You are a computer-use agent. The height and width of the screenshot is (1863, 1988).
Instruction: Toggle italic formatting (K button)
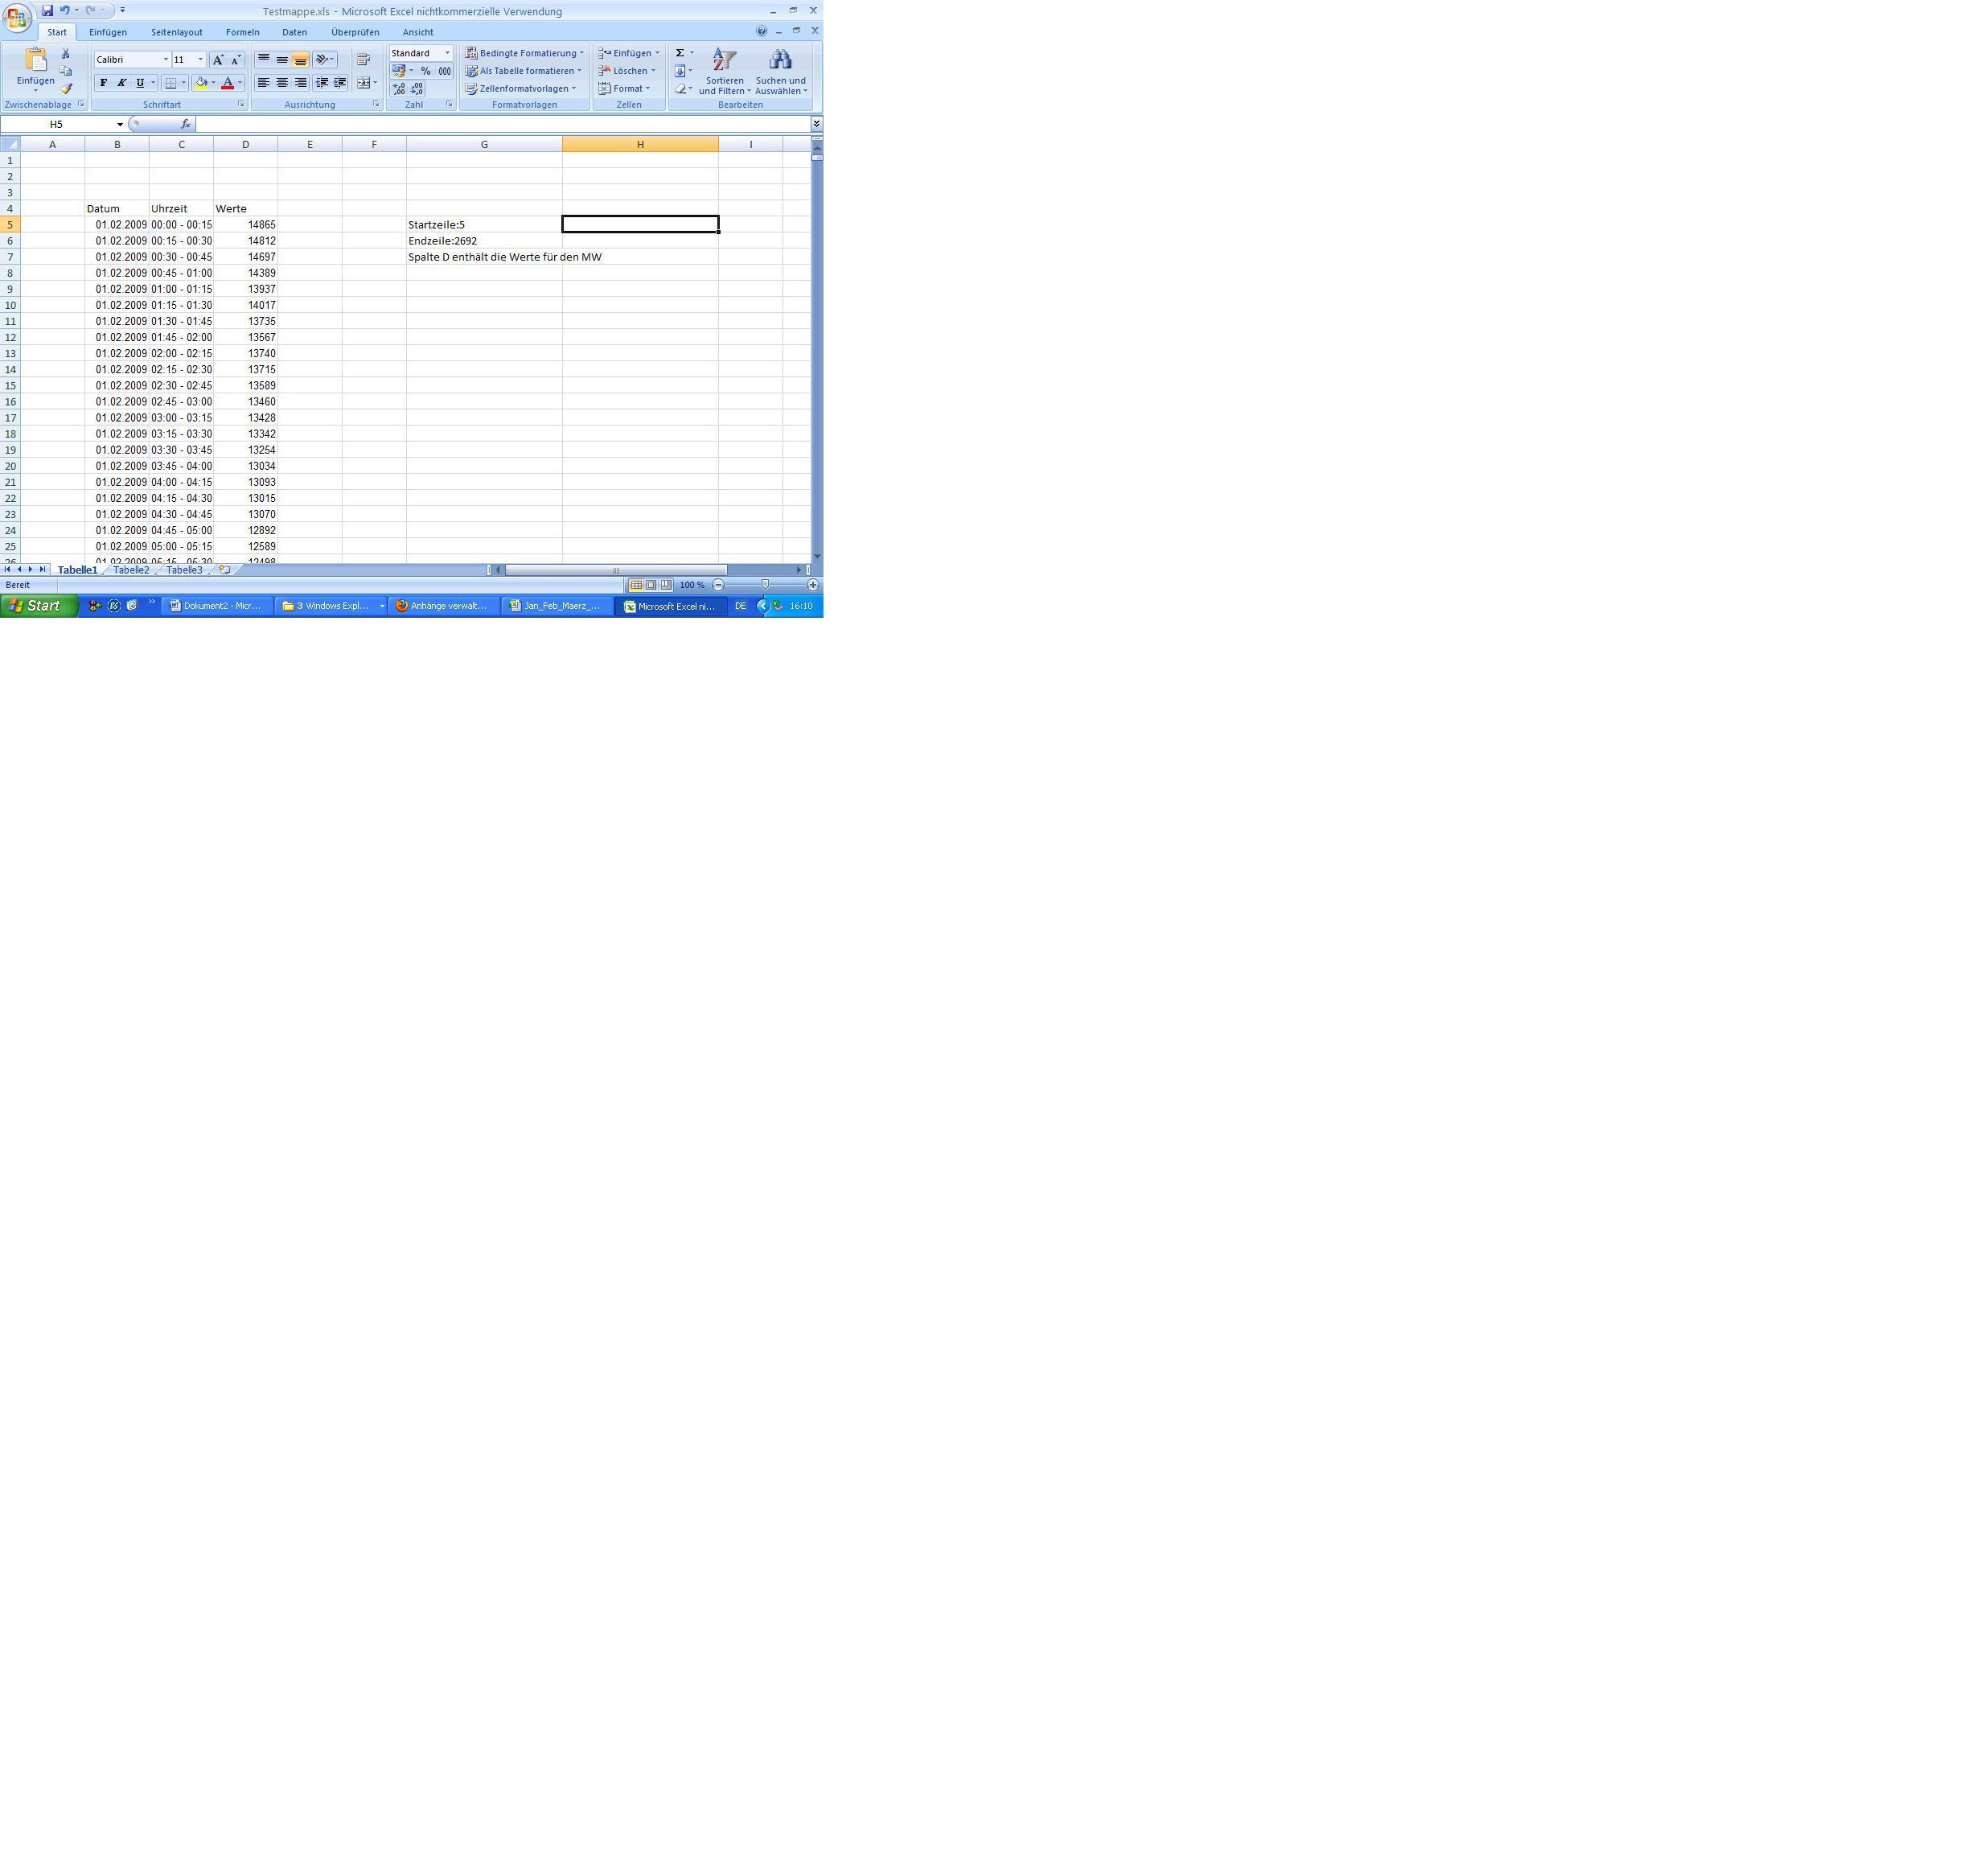pos(121,83)
